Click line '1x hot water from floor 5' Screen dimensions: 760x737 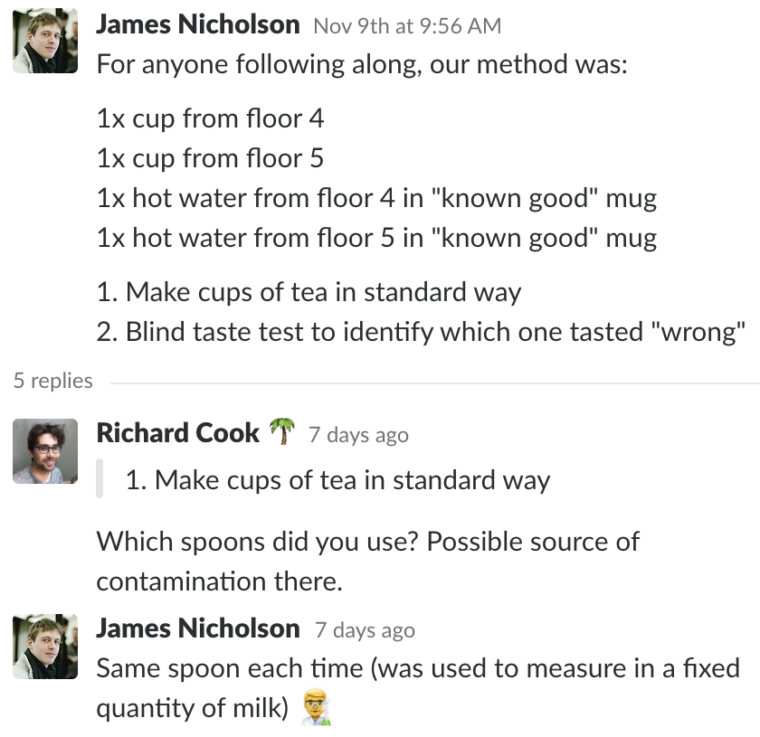376,238
